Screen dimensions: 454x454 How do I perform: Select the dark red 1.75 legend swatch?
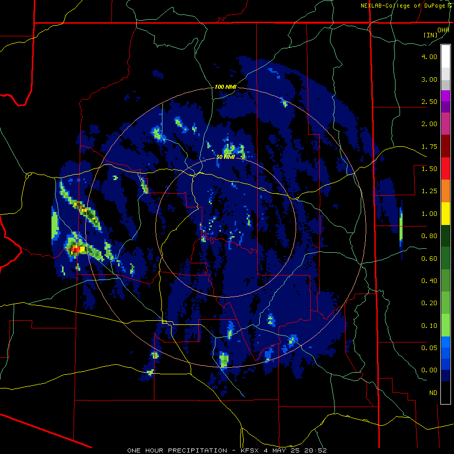pyautogui.click(x=445, y=146)
